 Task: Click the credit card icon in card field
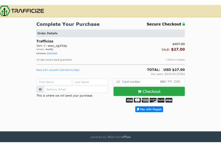[x=118, y=82]
